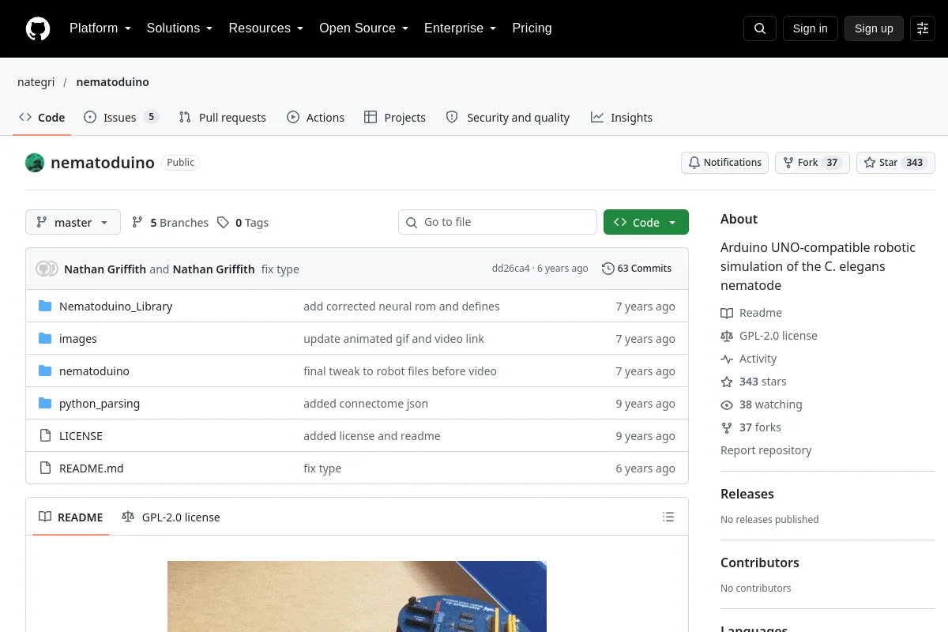Click the Sign in button
Screen dimensions: 948x632
point(810,28)
